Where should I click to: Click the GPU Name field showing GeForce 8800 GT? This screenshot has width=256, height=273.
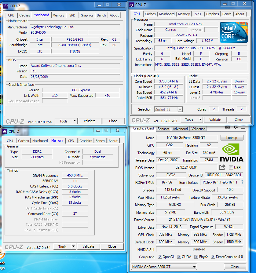pyautogui.click(x=186, y=138)
